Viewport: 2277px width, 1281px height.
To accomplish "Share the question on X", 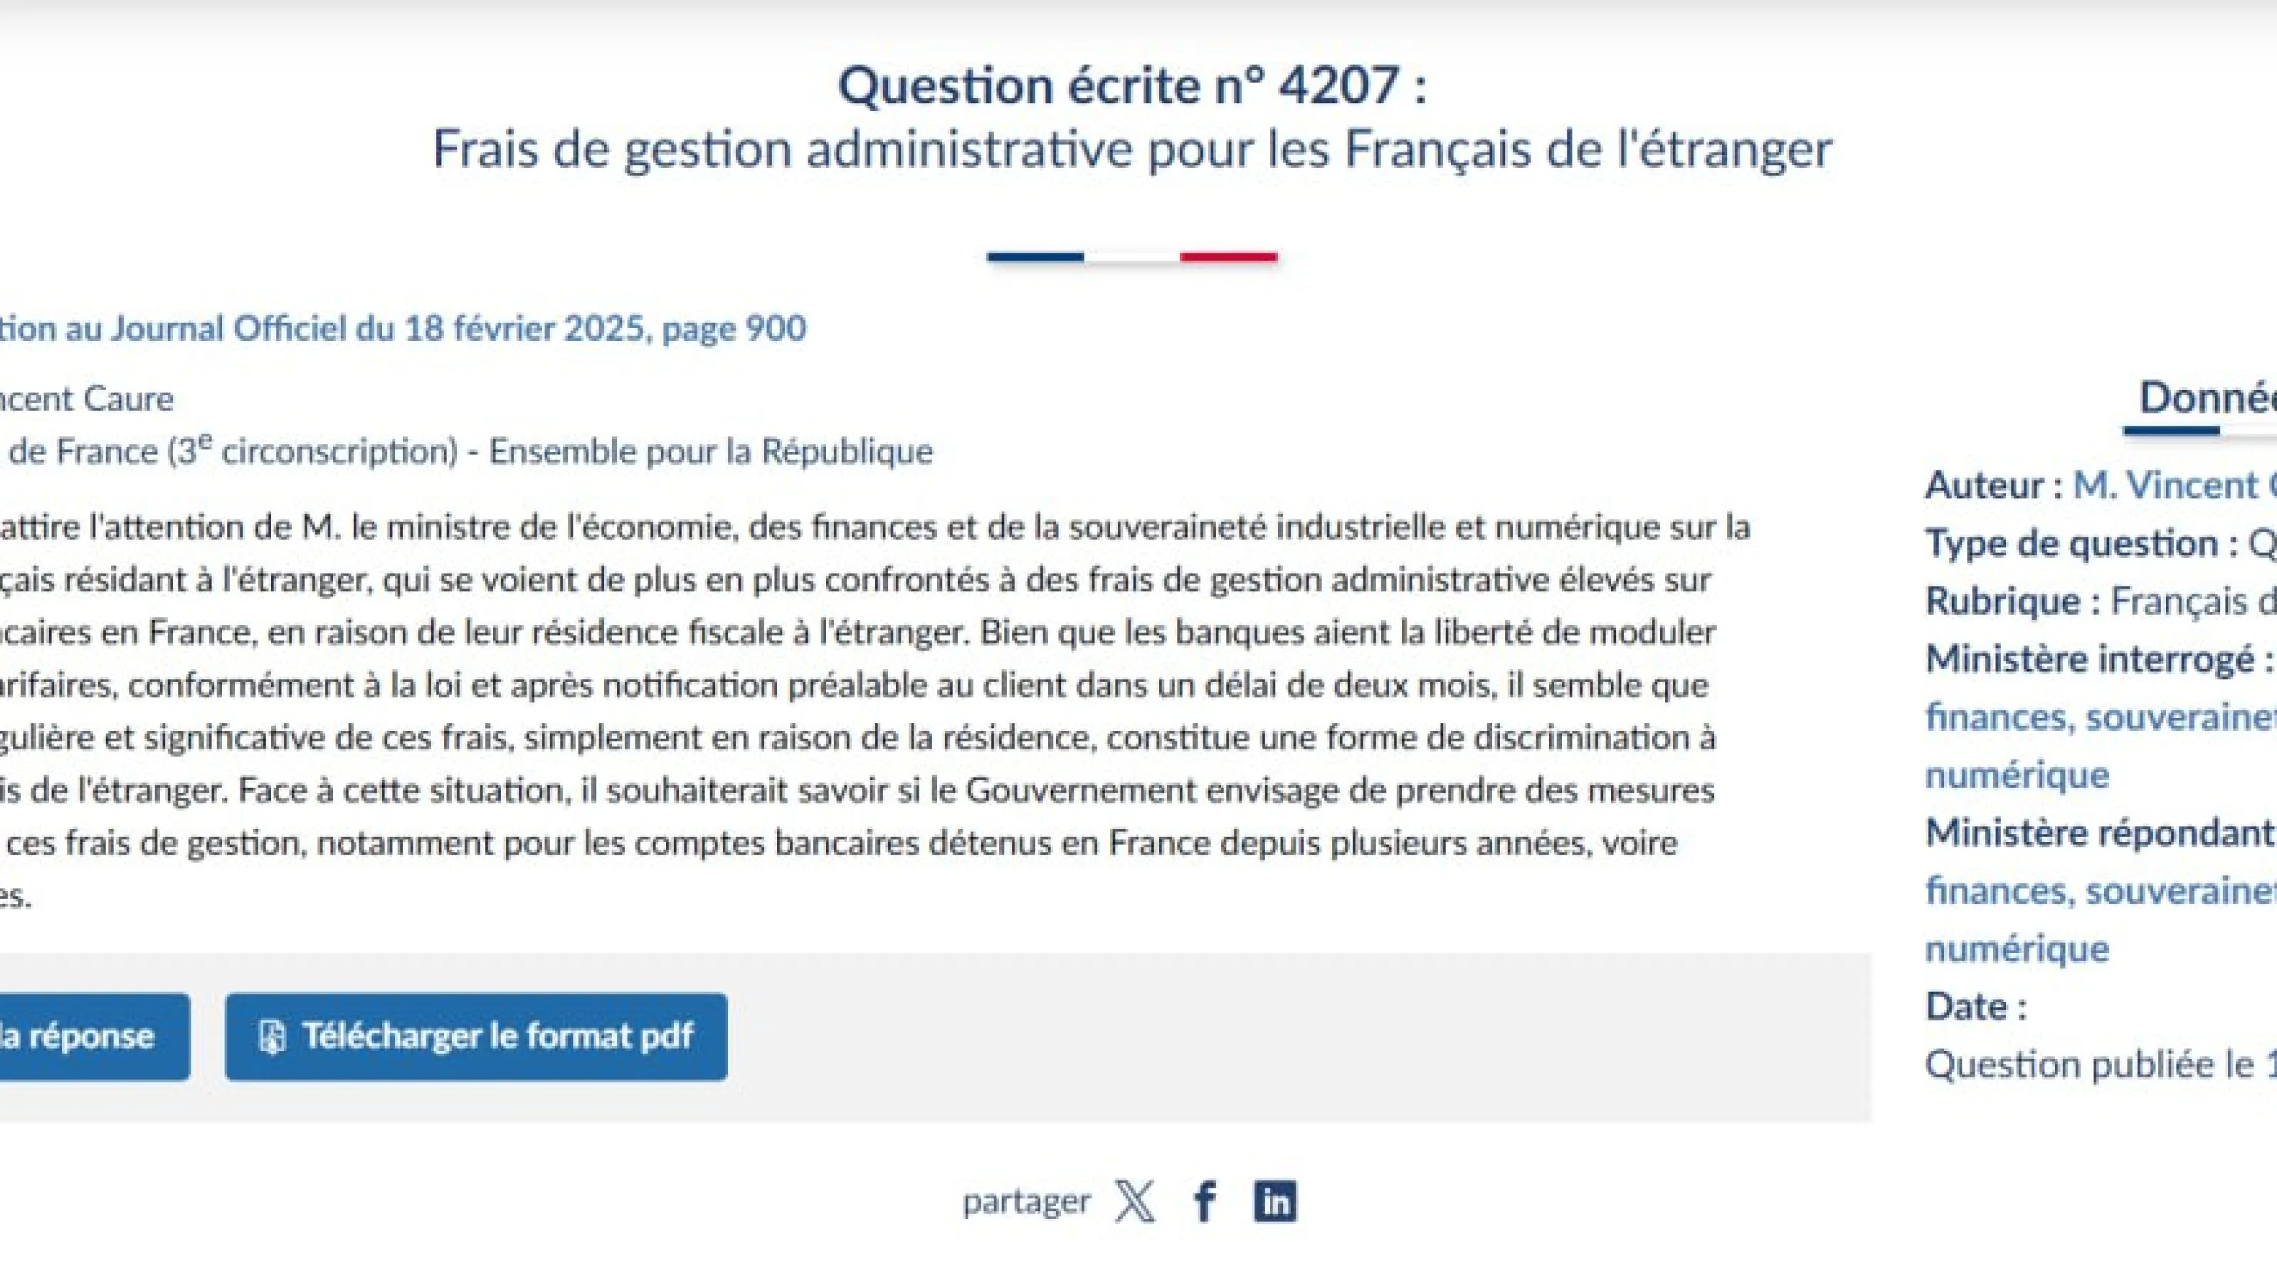I will click(1135, 1201).
